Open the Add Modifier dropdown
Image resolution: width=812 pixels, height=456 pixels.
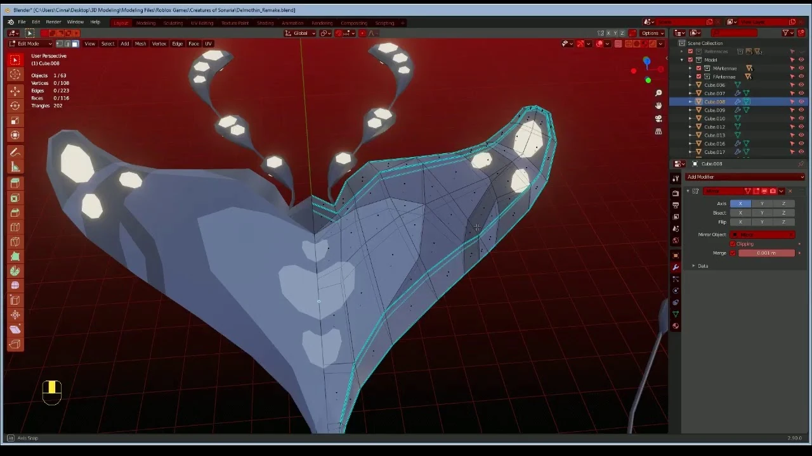pos(745,177)
